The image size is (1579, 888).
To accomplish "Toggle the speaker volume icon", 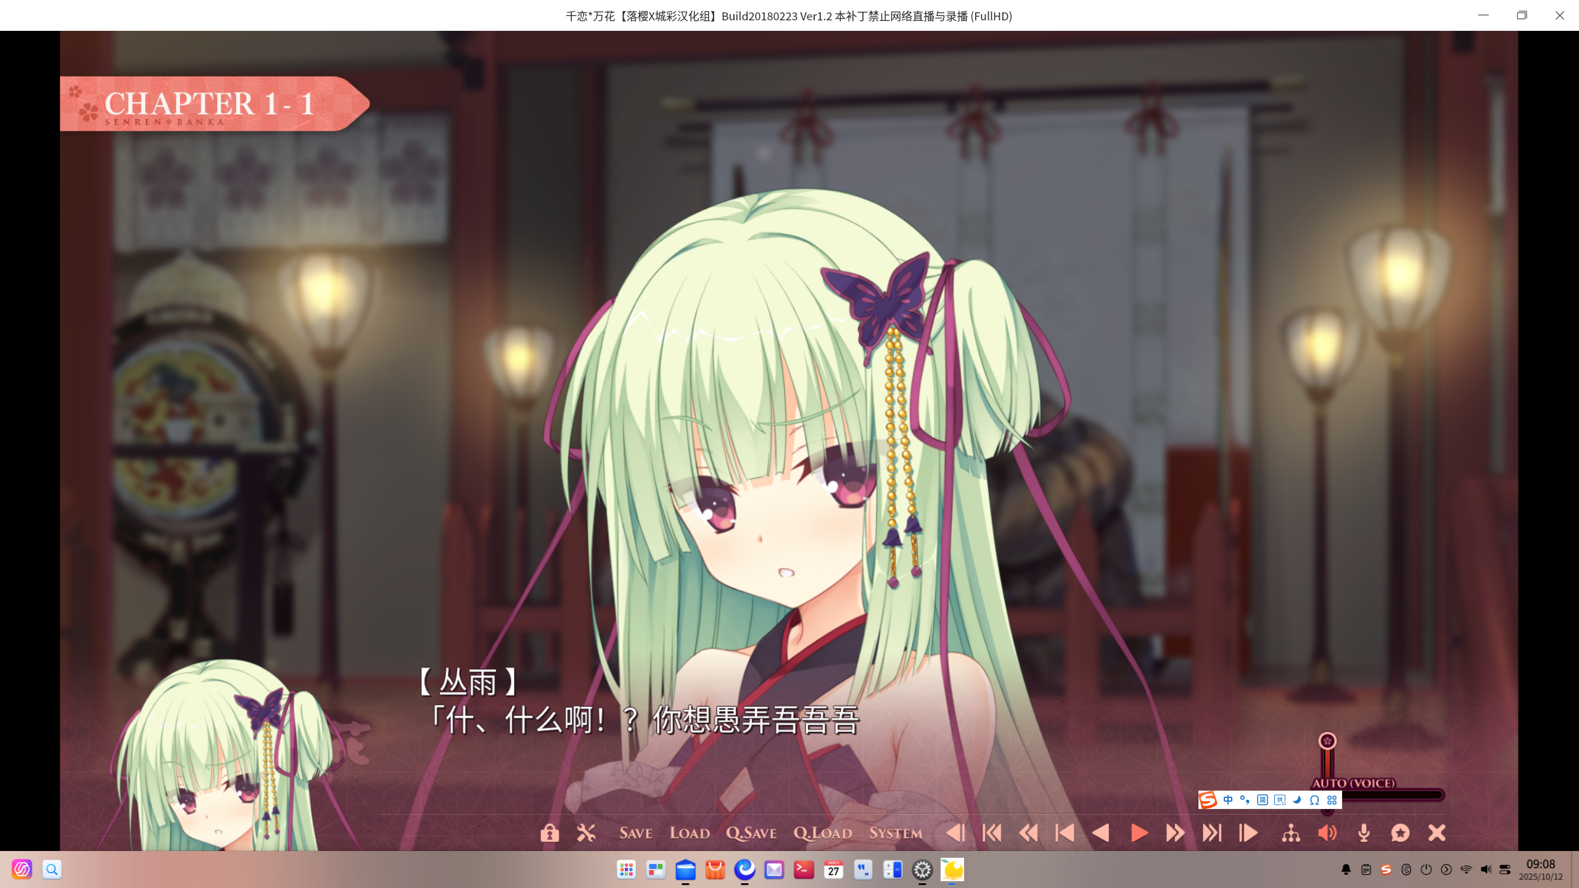I will coord(1327,833).
